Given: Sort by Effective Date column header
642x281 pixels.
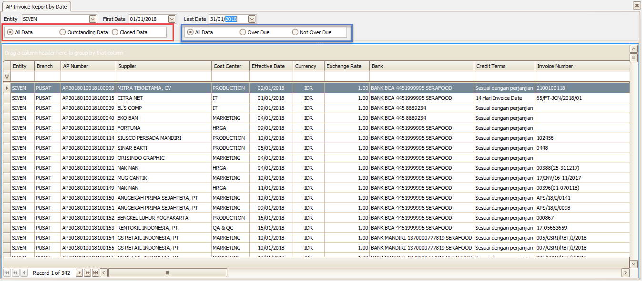Looking at the screenshot, I should [271, 66].
